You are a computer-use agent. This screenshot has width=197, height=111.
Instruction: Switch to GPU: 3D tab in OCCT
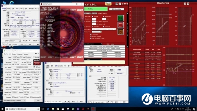click(94, 13)
